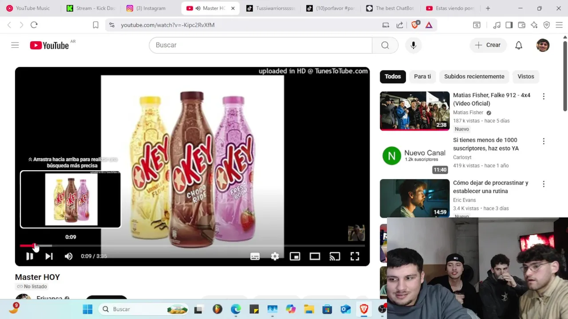This screenshot has height=319, width=568.
Task: Open 'Cómo dejar de procrastinar' video title
Action: 490,187
